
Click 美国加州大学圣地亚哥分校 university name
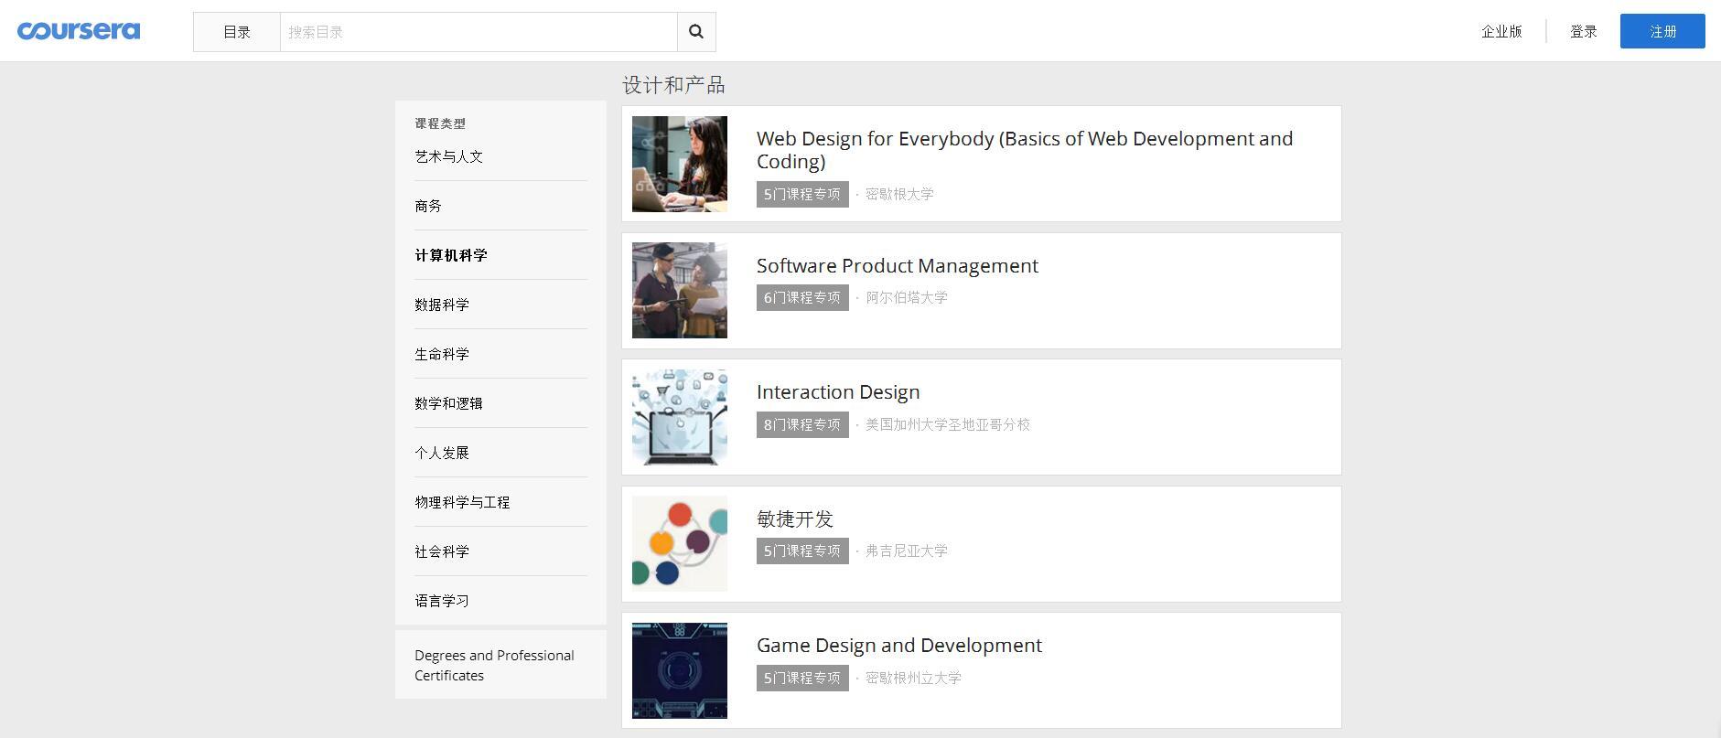[x=948, y=424]
